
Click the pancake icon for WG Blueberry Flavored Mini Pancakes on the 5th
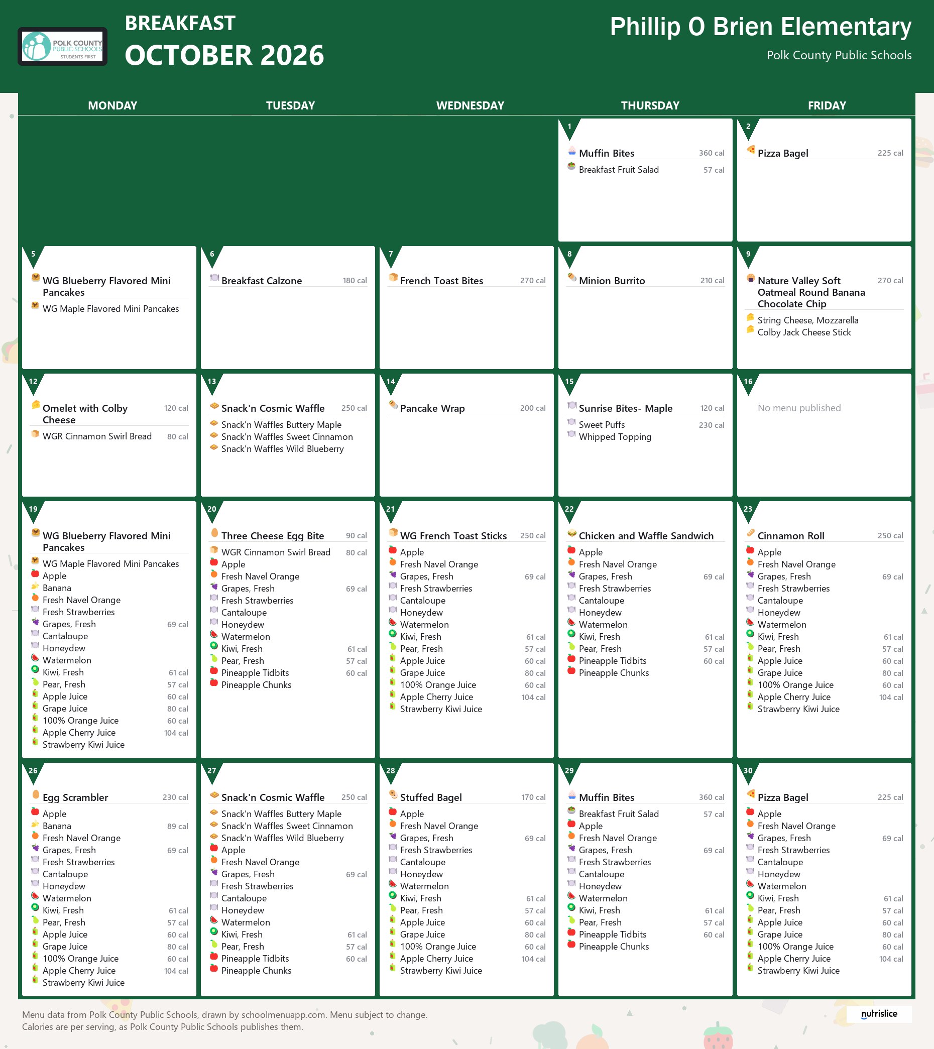pyautogui.click(x=36, y=278)
